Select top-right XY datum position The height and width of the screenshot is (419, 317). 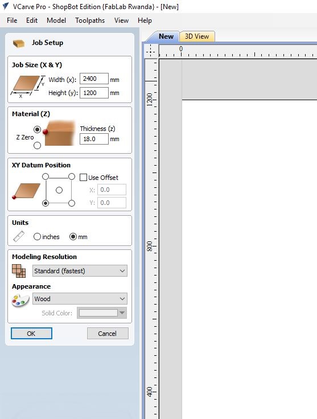point(72,176)
